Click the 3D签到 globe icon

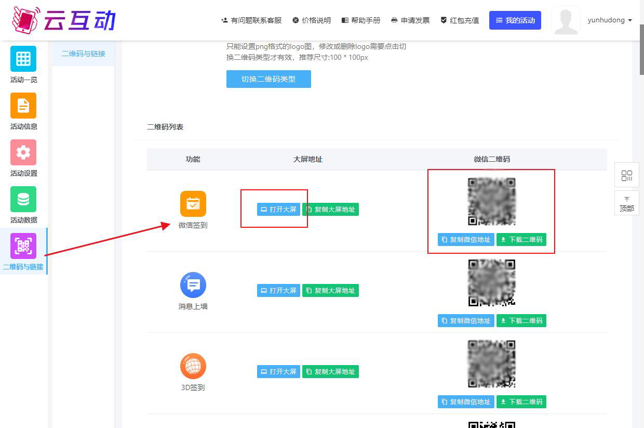(x=193, y=366)
